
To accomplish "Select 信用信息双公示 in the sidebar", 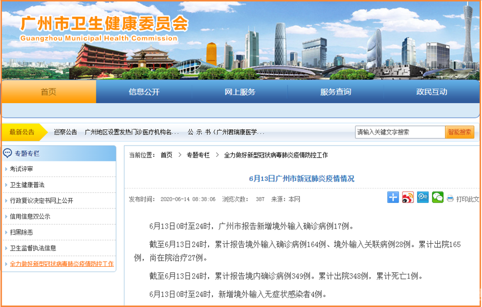I will [x=30, y=216].
